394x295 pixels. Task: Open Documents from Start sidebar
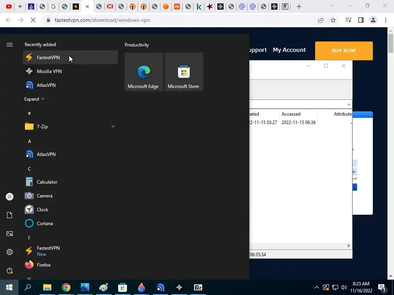pyautogui.click(x=10, y=215)
